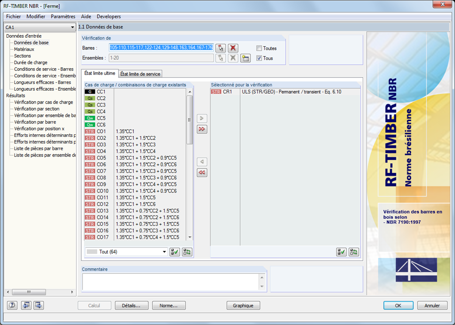Select combination CO5 row
Image resolution: width=455 pixels, height=325 pixels.
(x=135, y=158)
